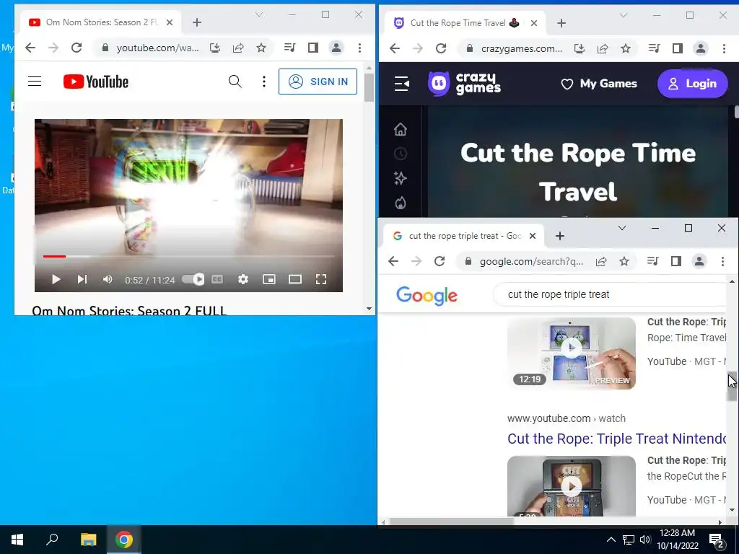Bookmark the CrazyGames page
Viewport: 739px width, 554px height.
click(x=626, y=48)
